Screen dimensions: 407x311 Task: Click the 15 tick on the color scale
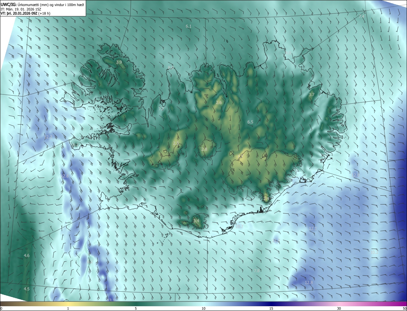pos(271,308)
